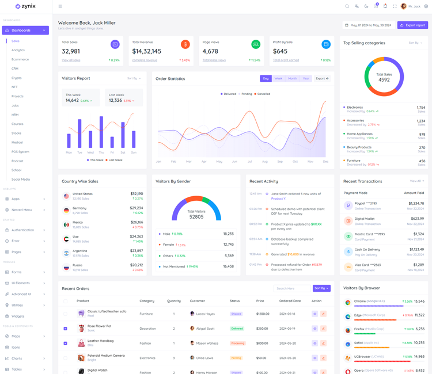Switch Order Statistics to the Month tab
Image resolution: width=432 pixels, height=374 pixels.
[292, 78]
